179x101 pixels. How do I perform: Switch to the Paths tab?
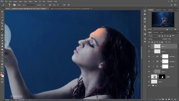(x=162, y=33)
